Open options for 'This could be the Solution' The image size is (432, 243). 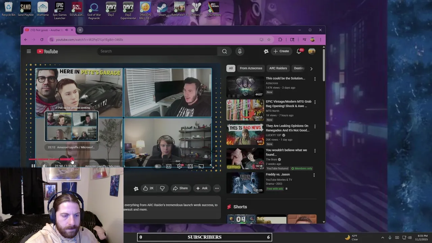click(x=315, y=79)
